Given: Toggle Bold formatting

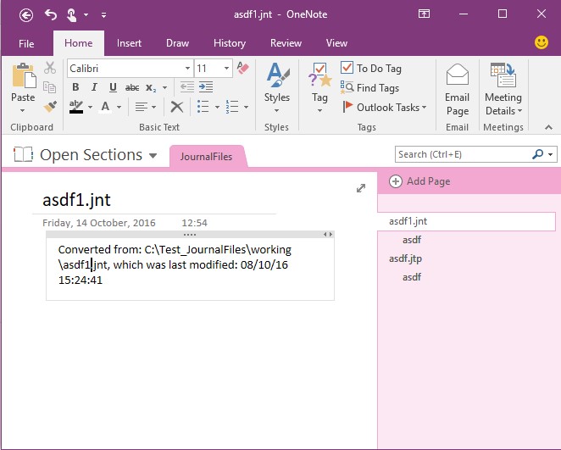Looking at the screenshot, I should (75, 87).
